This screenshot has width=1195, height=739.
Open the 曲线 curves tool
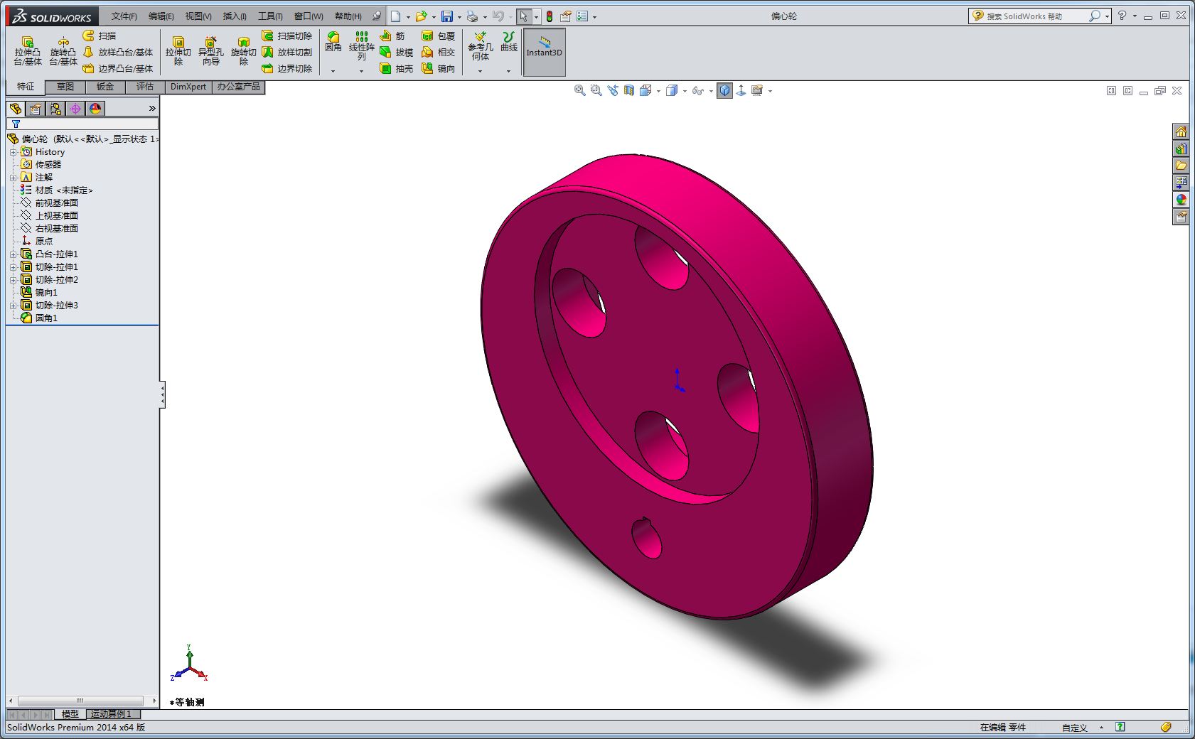coord(509,42)
